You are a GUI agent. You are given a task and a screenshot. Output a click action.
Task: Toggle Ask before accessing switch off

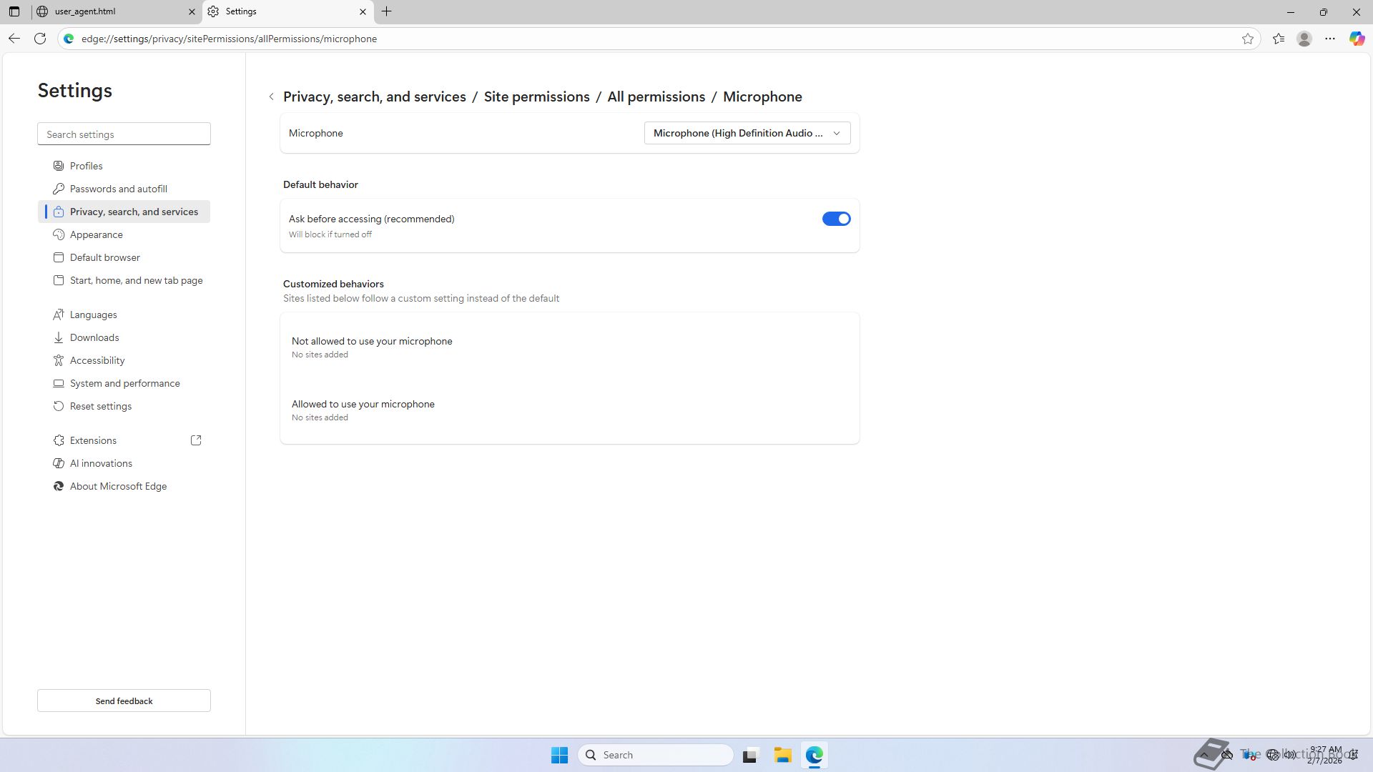(x=836, y=219)
